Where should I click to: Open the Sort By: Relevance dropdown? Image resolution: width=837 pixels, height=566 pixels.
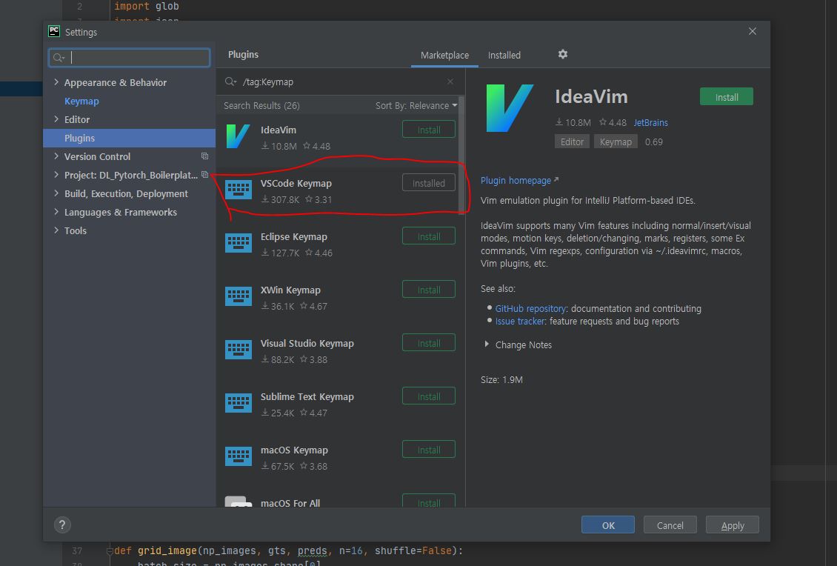[416, 106]
